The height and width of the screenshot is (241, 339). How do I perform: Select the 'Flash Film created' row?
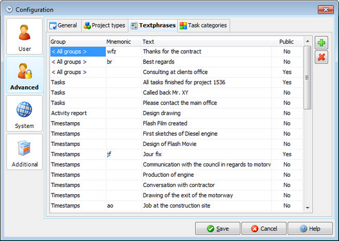pos(177,123)
